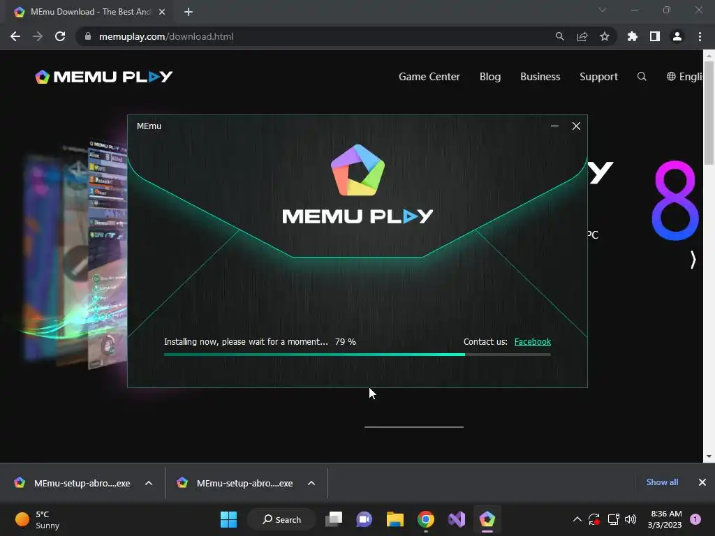Screen dimensions: 715x536
Task: Click the zoom magnifier in address bar
Action: pyautogui.click(x=559, y=36)
